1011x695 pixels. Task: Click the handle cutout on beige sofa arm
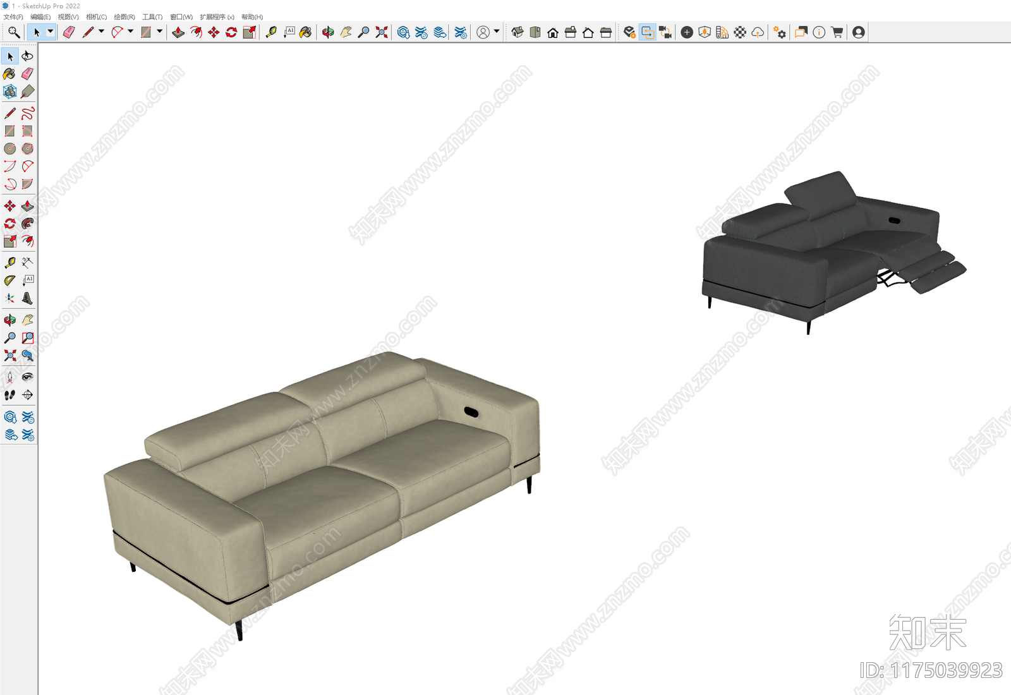(471, 412)
